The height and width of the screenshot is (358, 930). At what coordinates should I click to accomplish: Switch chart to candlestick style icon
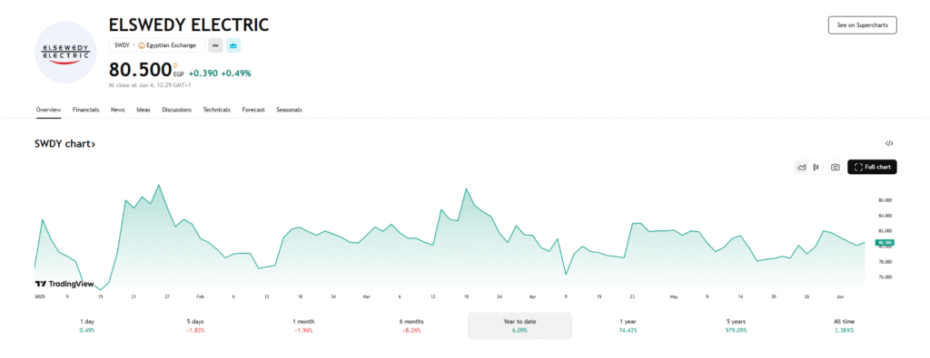click(816, 168)
